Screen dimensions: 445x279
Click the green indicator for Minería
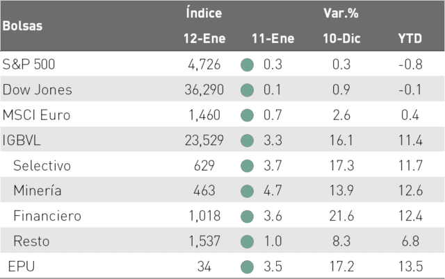tap(247, 191)
